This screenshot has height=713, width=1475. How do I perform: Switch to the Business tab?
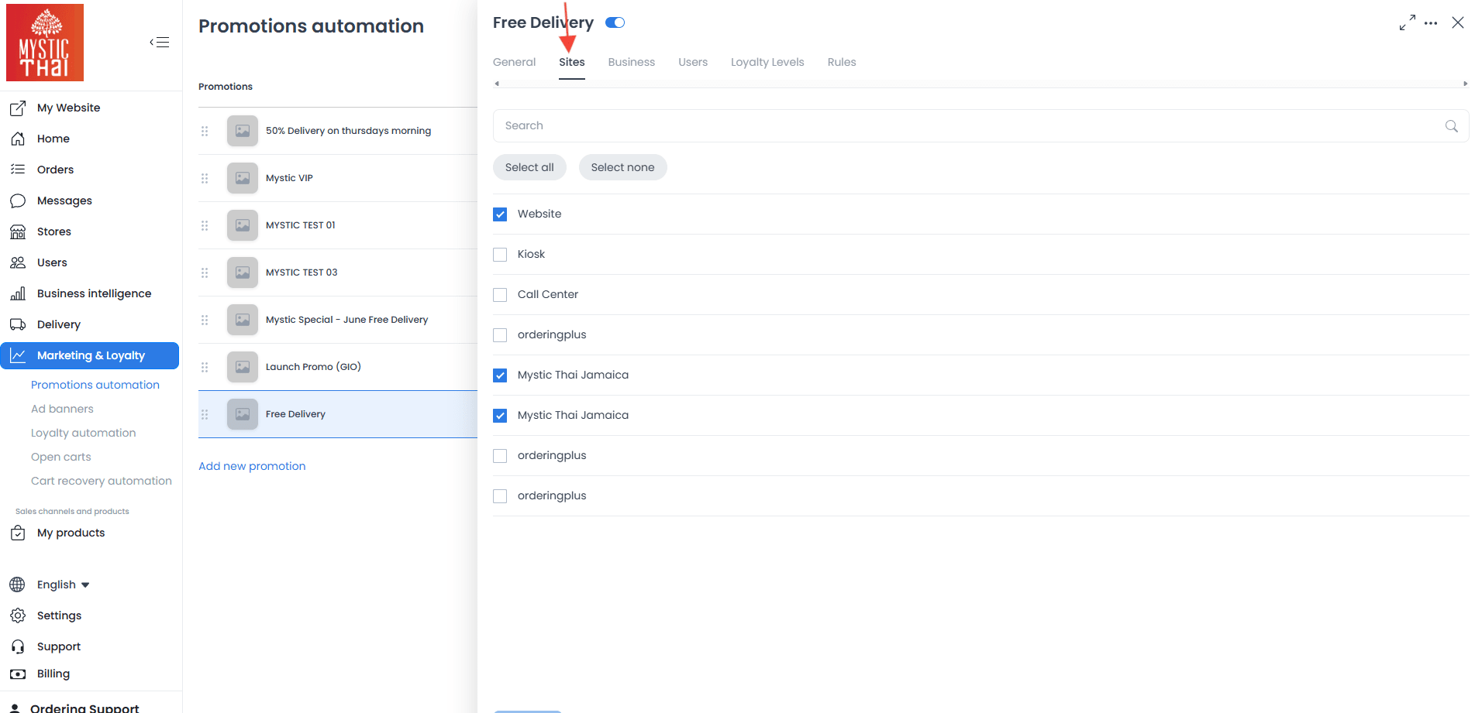pyautogui.click(x=632, y=62)
